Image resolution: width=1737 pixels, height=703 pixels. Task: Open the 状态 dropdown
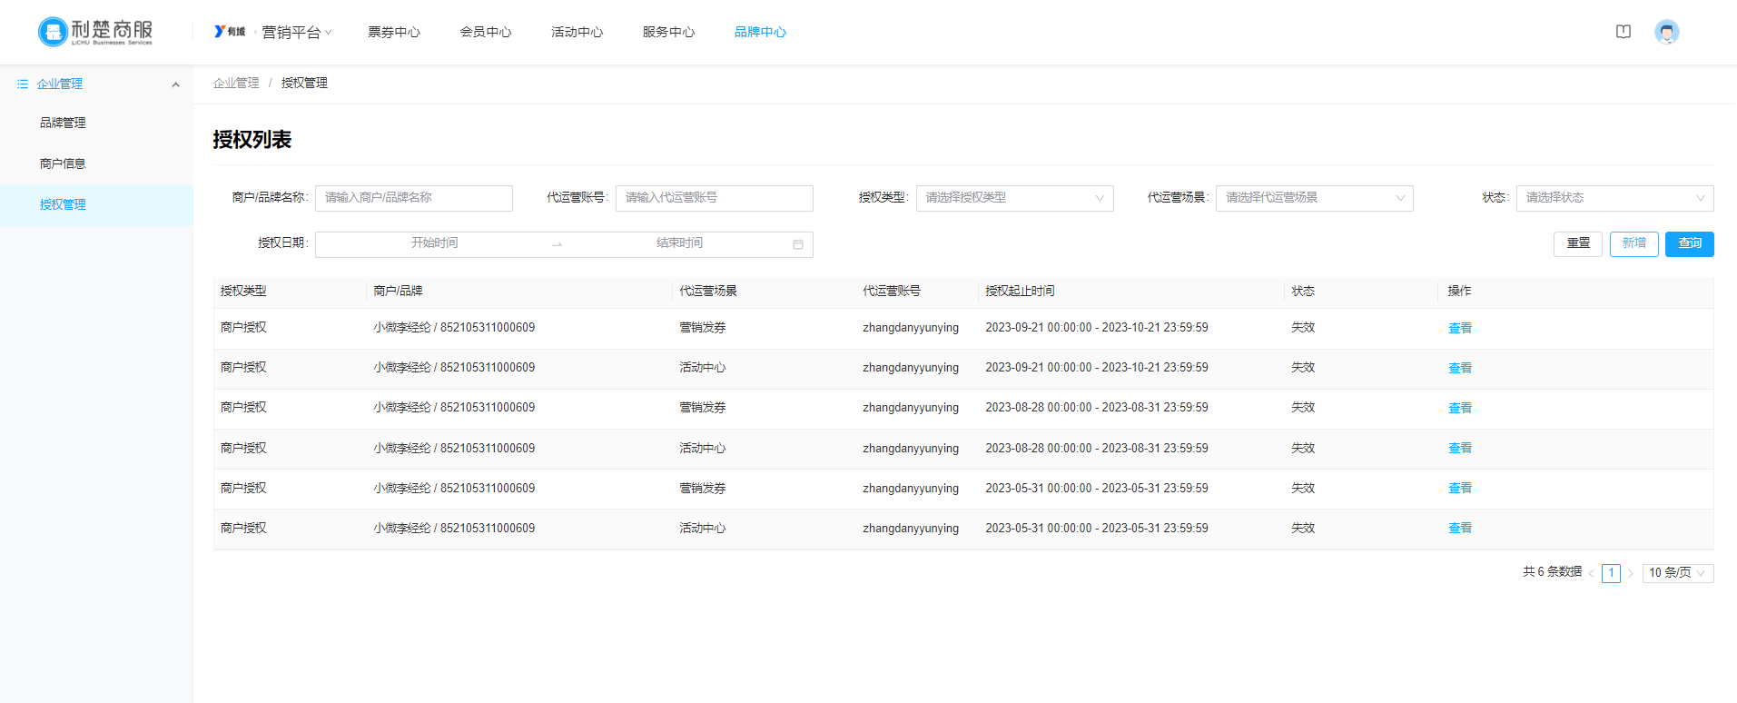point(1614,198)
